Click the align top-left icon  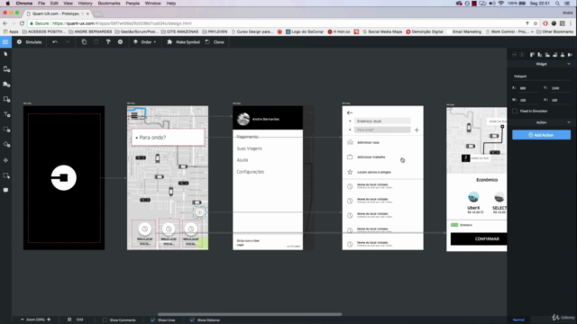(x=532, y=54)
